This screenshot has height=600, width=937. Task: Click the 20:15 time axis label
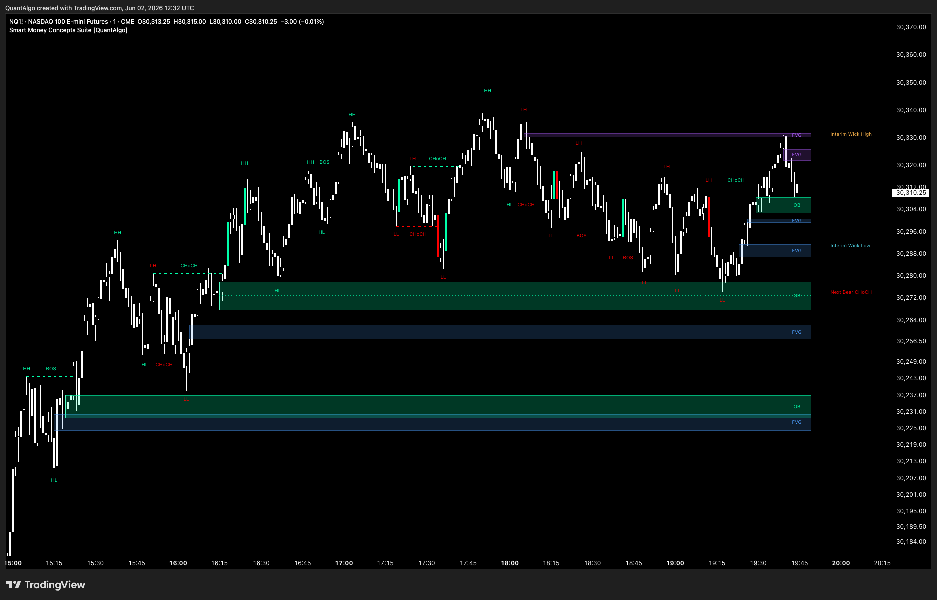882,563
